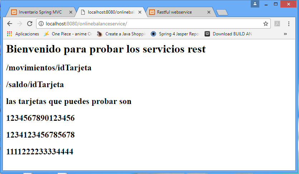Open the Aplicaciones apps shortcut
This screenshot has height=174, width=299.
click(23, 34)
